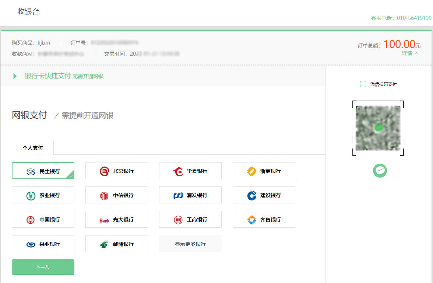Click the WeChat Pay icon below the QR code
Image resolution: width=433 pixels, height=283 pixels.
point(380,171)
